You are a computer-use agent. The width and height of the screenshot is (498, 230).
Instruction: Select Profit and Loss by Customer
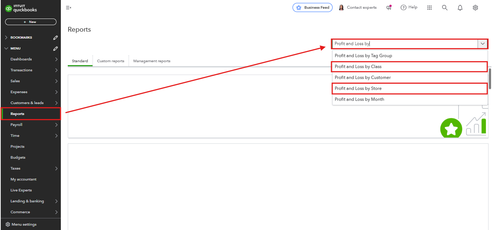(410, 78)
